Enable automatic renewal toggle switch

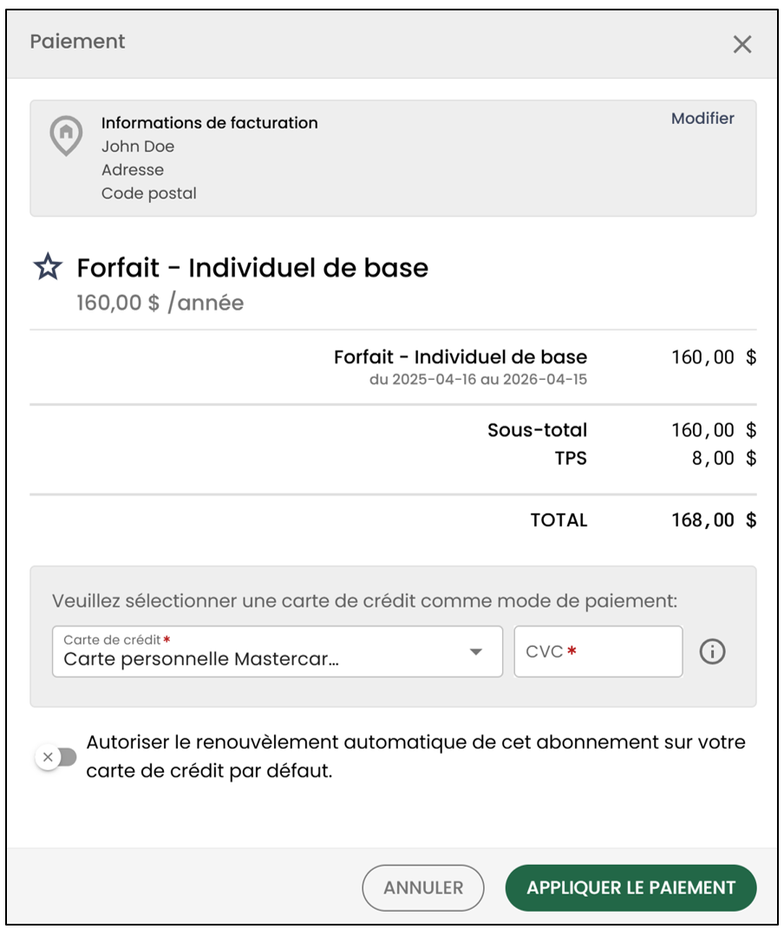56,756
